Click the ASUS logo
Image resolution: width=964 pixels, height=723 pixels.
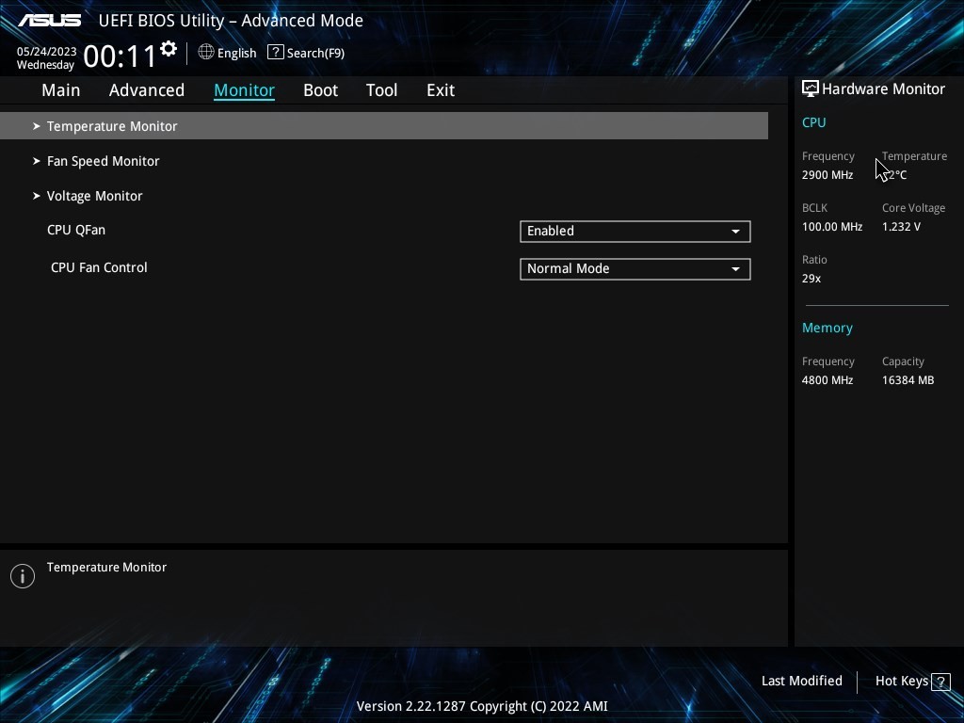pyautogui.click(x=50, y=20)
